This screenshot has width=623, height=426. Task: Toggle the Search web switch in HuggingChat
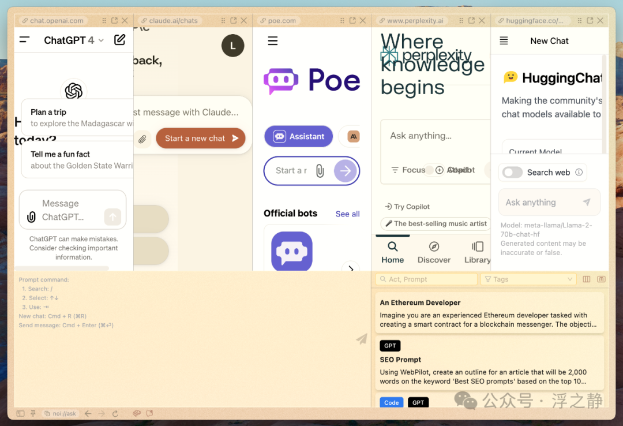click(512, 172)
